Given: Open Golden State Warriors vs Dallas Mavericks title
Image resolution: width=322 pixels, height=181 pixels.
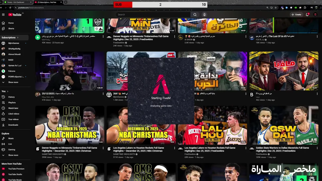Looking at the screenshot, I should [282, 149].
